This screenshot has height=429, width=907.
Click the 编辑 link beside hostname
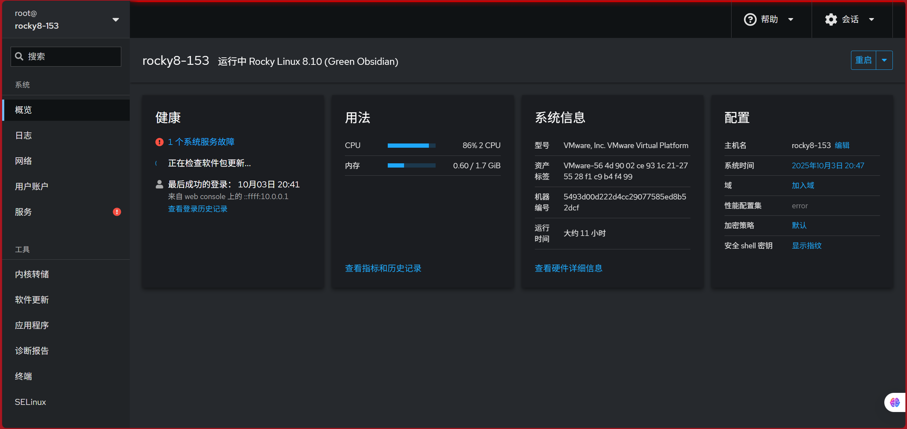(842, 145)
